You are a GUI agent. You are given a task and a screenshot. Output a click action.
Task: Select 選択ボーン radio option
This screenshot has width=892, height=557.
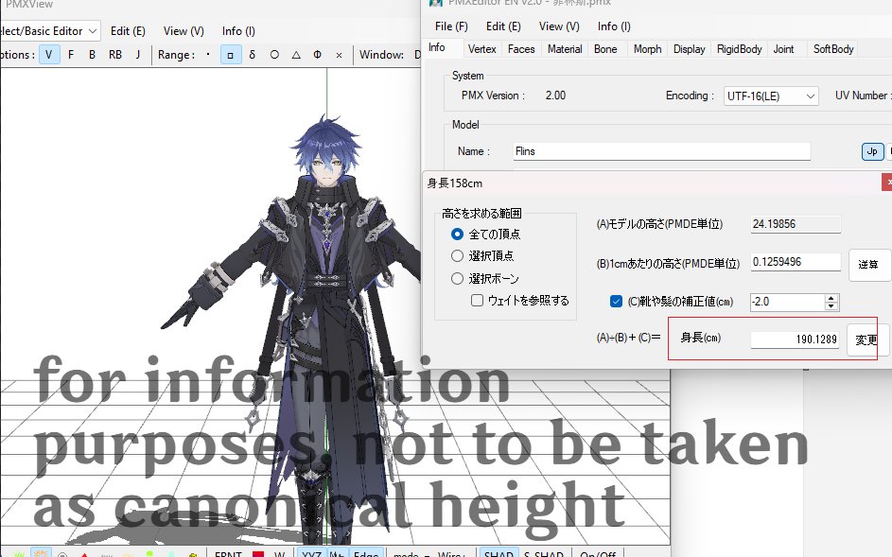[485, 279]
